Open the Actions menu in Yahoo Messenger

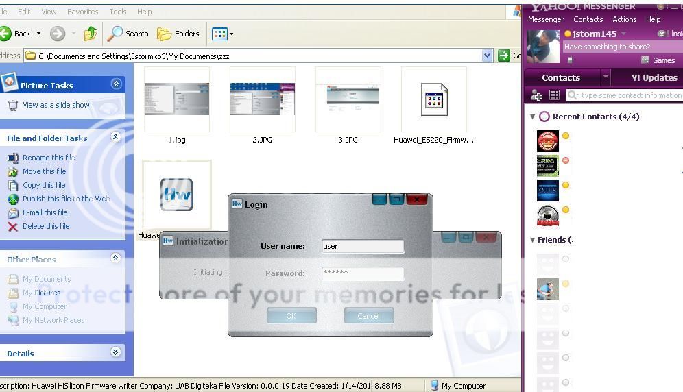(624, 19)
